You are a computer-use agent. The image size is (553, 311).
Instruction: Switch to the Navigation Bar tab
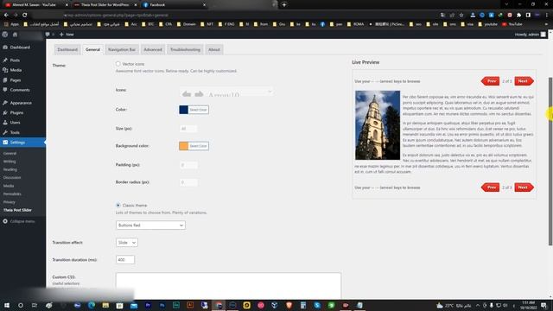pyautogui.click(x=122, y=50)
